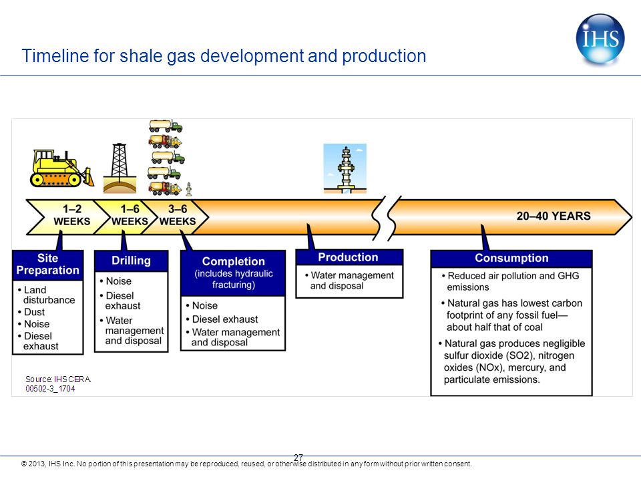Click the 'Source: IHS CERA' citation
Viewport: 641px width, 481px height.
58,379
